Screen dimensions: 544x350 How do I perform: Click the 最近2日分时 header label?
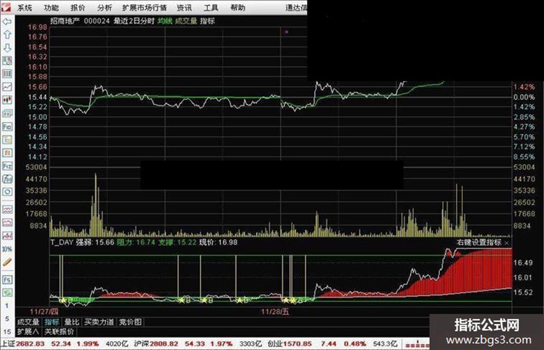[134, 21]
